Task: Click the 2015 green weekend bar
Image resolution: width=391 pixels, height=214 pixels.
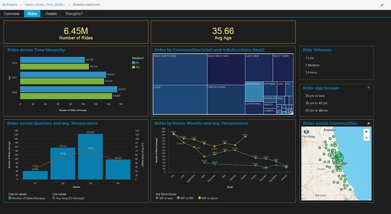Action: pos(62,81)
